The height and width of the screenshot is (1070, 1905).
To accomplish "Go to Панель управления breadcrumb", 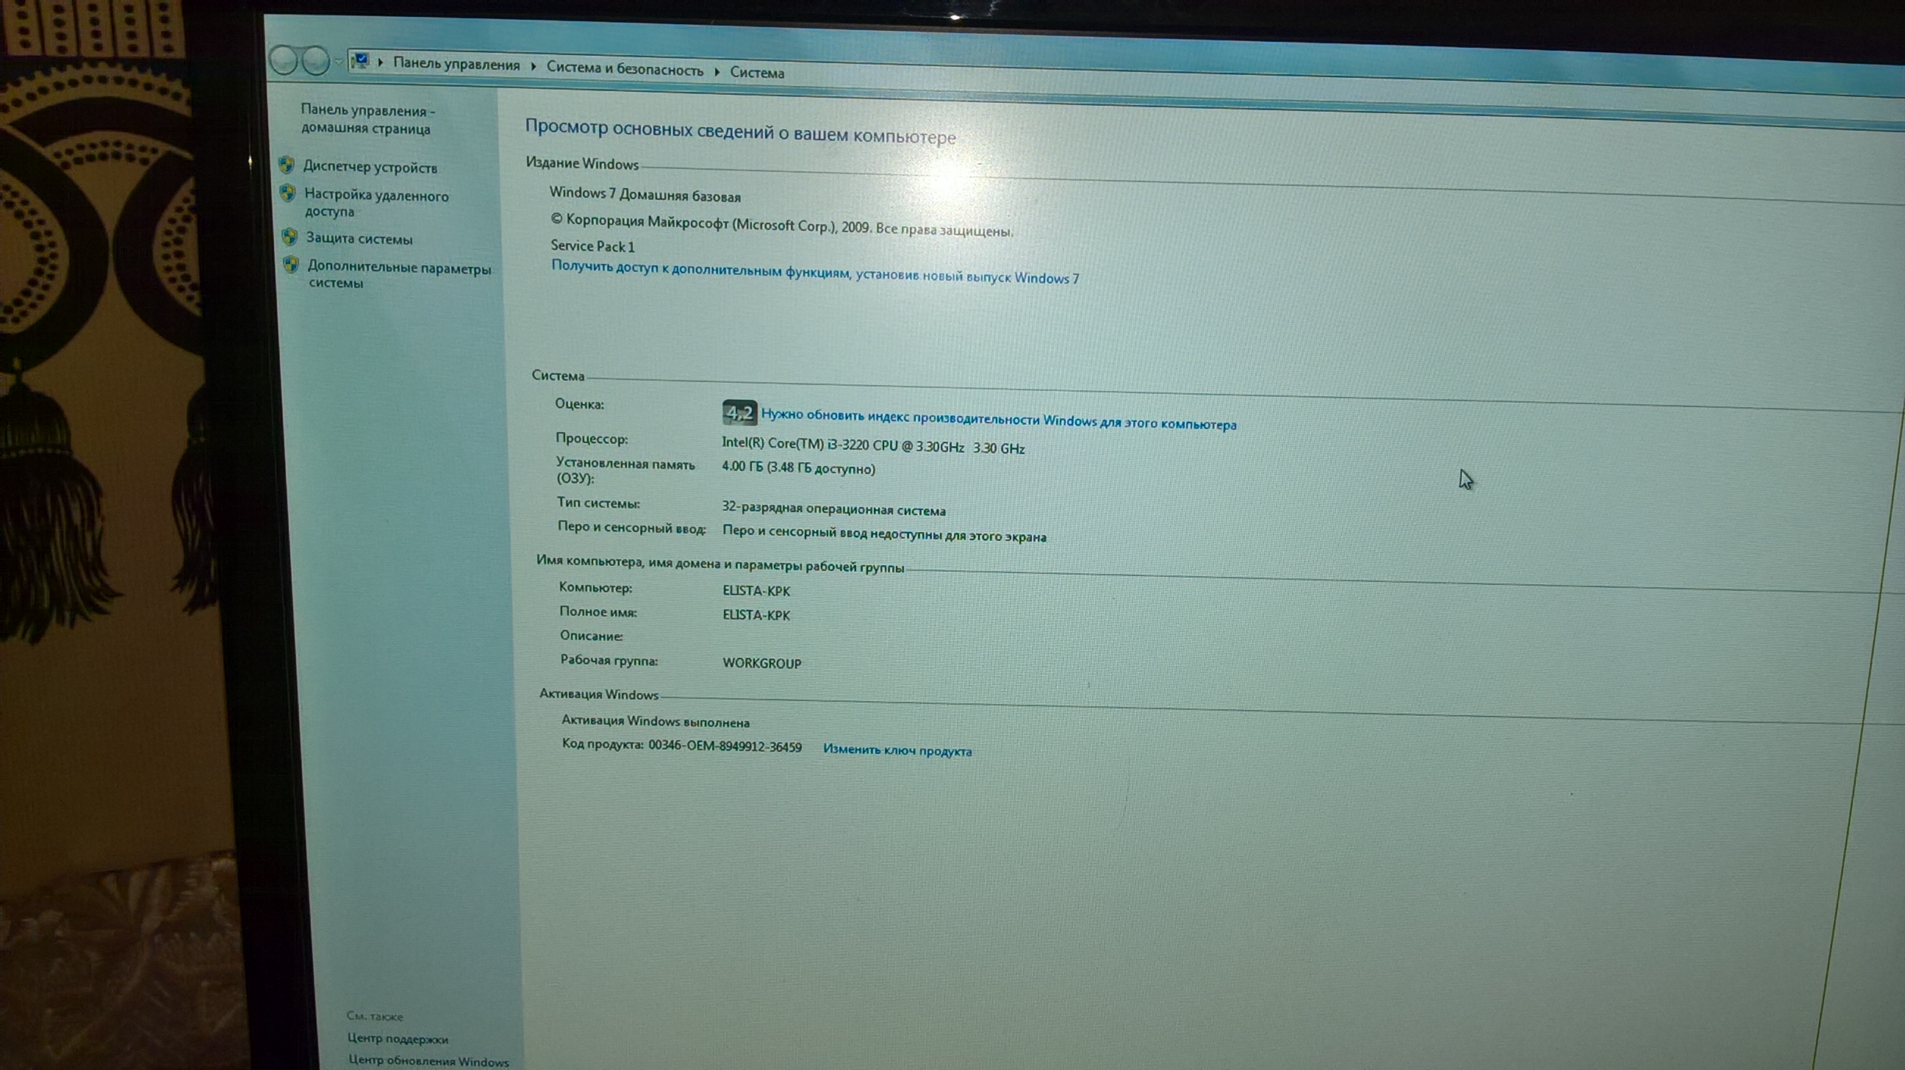I will coord(456,64).
